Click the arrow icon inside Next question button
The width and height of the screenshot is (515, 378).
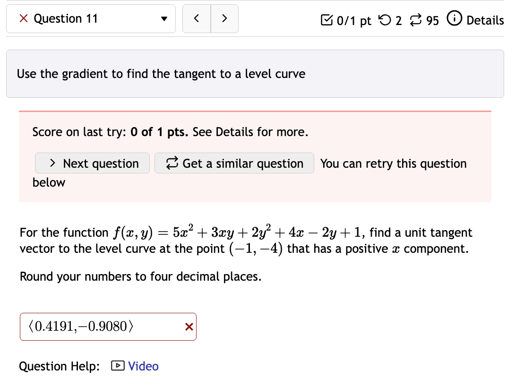click(53, 163)
